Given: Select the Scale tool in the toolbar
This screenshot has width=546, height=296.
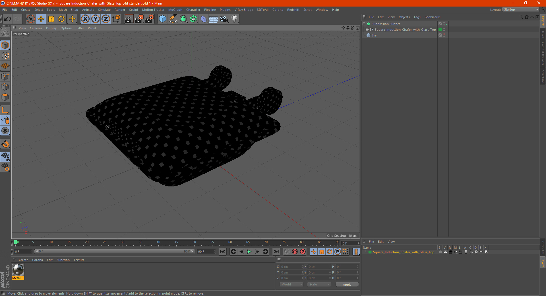Looking at the screenshot, I should tap(51, 19).
